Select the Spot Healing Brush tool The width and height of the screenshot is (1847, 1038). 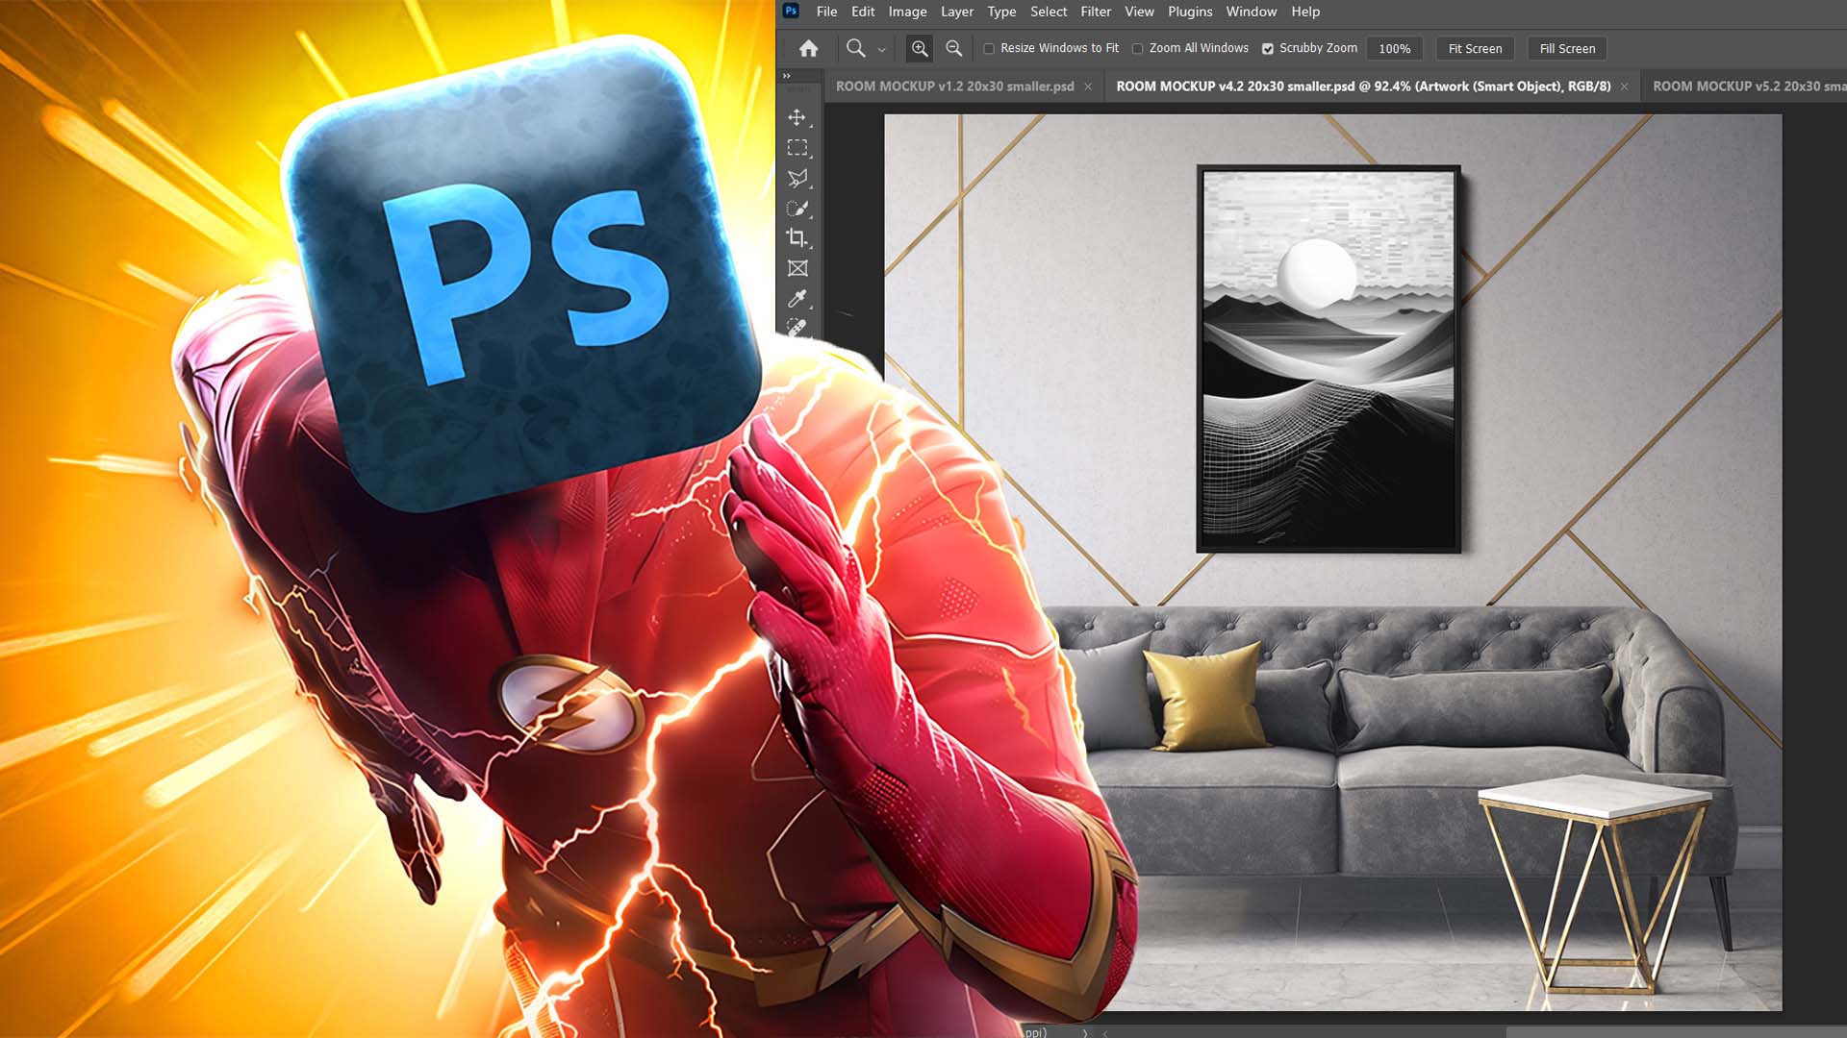pos(797,326)
